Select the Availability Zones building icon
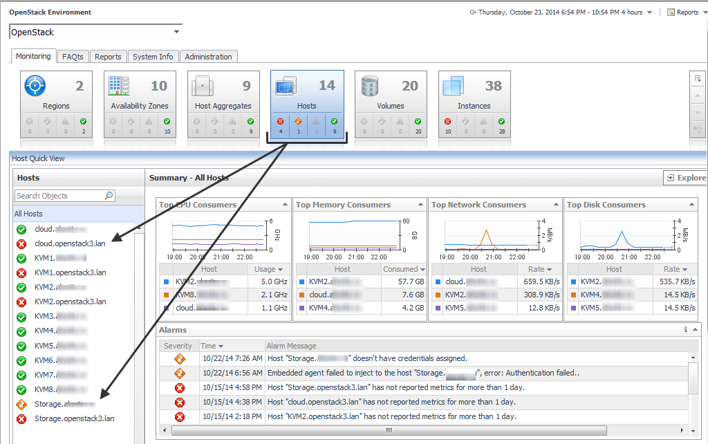This screenshot has width=708, height=444. [x=119, y=85]
